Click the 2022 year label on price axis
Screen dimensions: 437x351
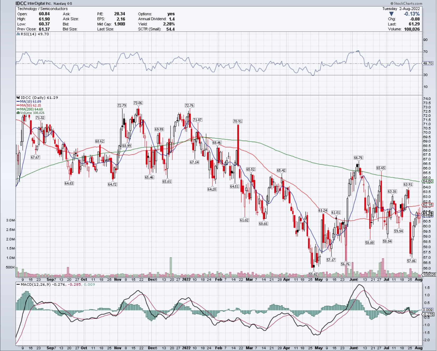186,279
